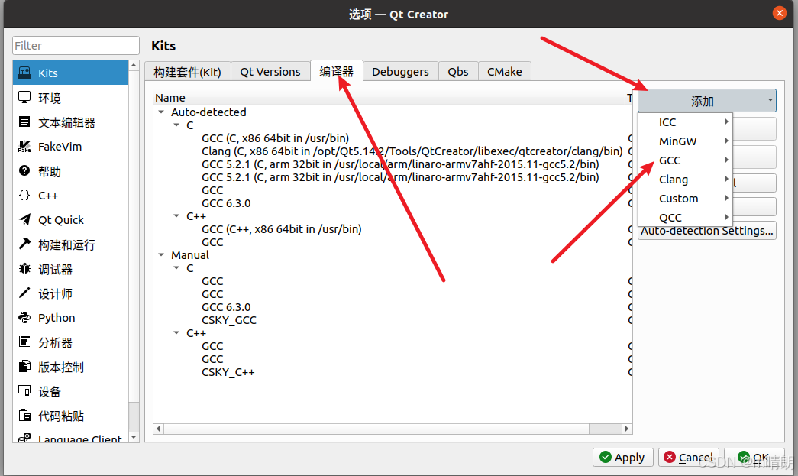This screenshot has width=798, height=476.
Task: Switch to the Qt Versions tab
Action: (270, 72)
